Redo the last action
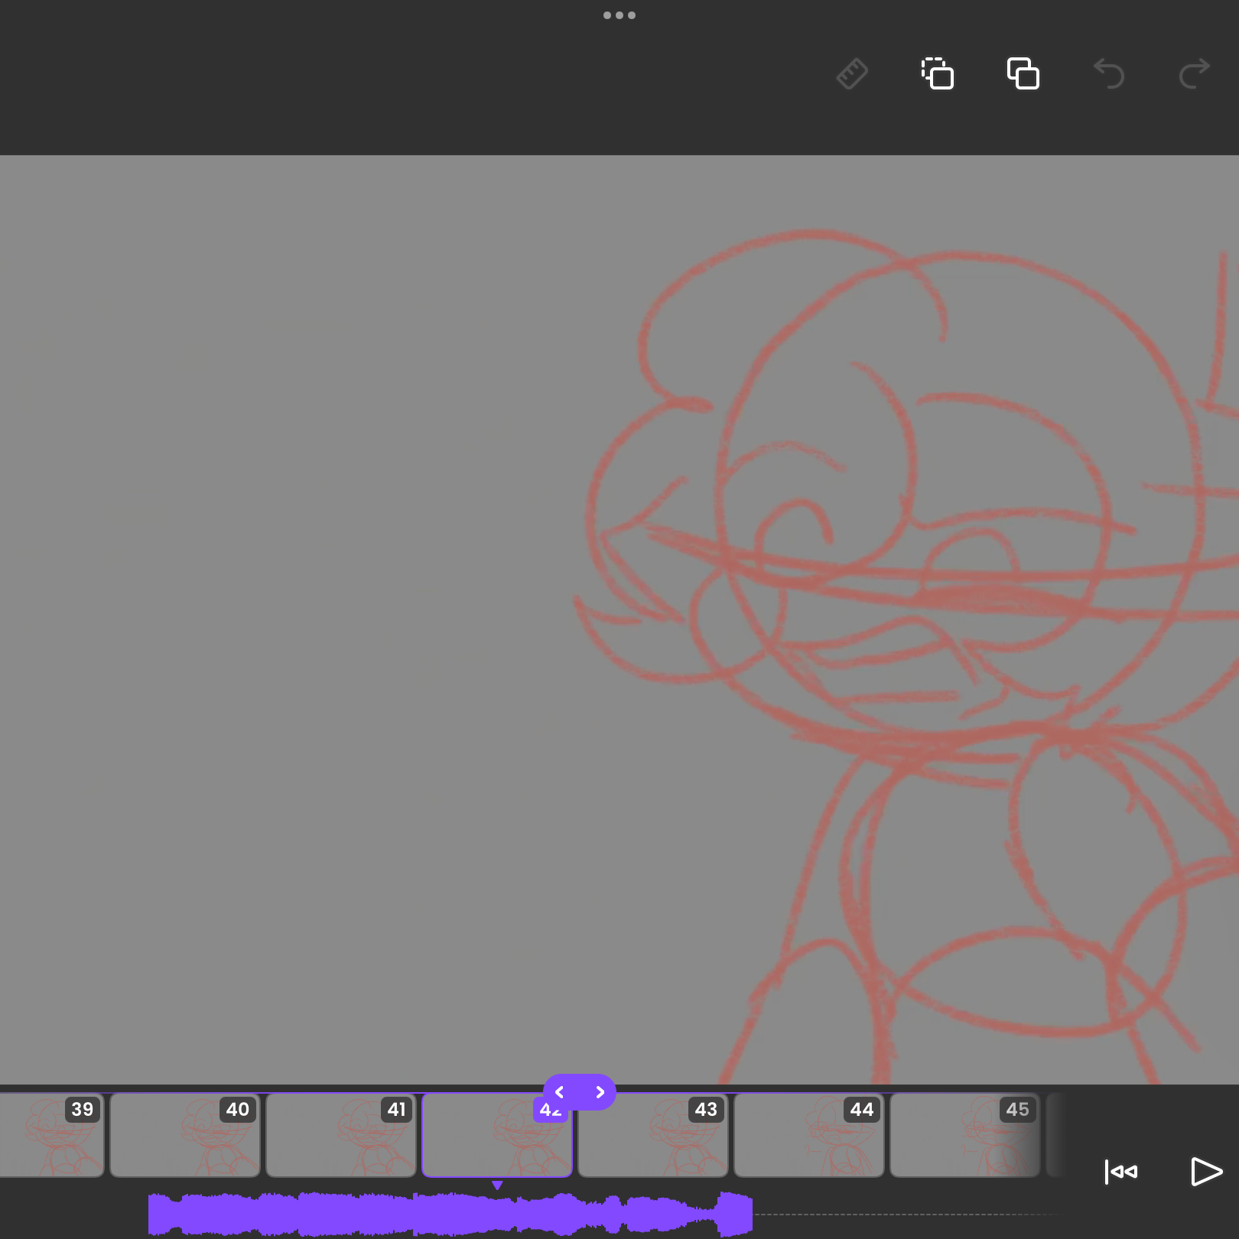Image resolution: width=1239 pixels, height=1239 pixels. (x=1194, y=74)
